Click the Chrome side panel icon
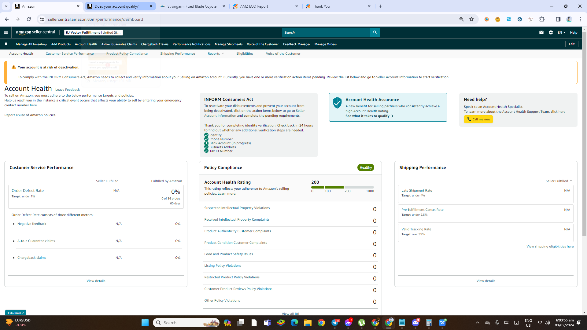Image resolution: width=587 pixels, height=330 pixels. point(558,19)
